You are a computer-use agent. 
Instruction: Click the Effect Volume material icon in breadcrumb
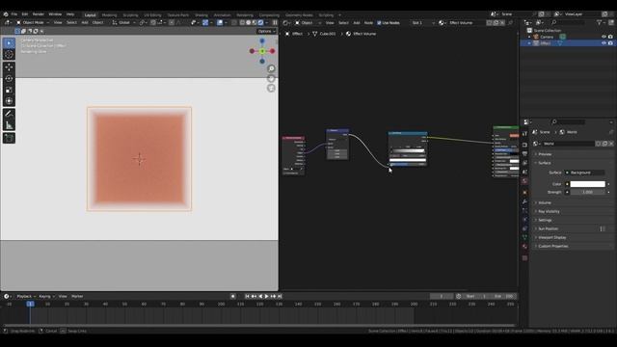[348, 34]
